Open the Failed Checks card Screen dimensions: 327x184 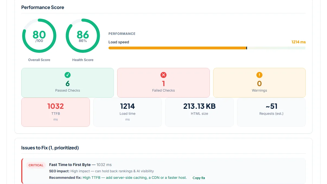click(163, 83)
